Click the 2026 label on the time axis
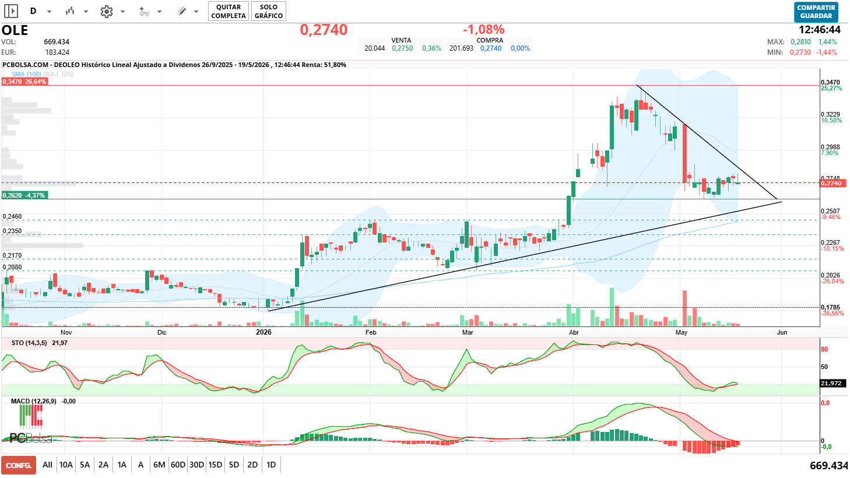This screenshot has width=850, height=478. coord(264,332)
